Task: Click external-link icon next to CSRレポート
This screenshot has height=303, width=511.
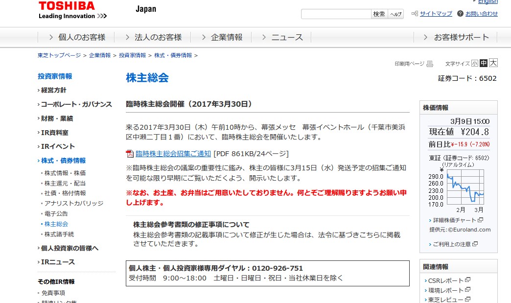Action: coord(467,280)
